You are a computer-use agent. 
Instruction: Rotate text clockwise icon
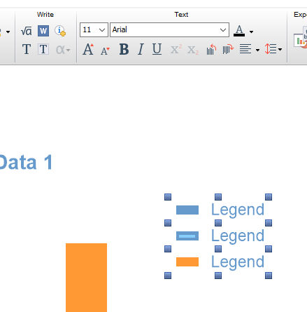[x=228, y=49]
